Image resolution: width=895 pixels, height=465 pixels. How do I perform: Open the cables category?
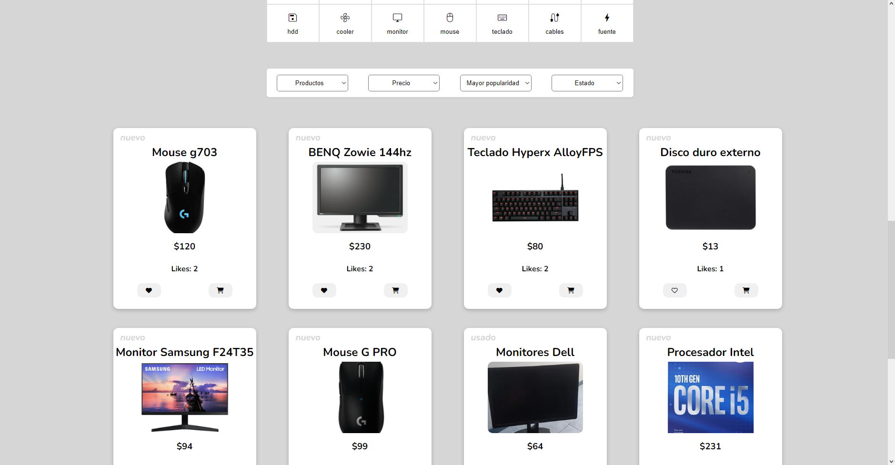[x=554, y=23]
